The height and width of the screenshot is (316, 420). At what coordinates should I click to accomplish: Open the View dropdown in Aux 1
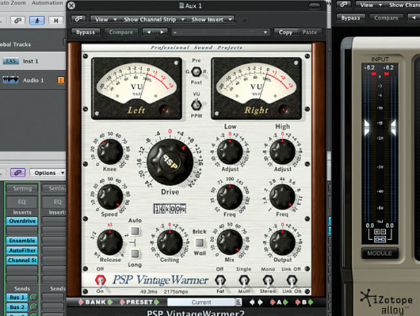click(104, 19)
